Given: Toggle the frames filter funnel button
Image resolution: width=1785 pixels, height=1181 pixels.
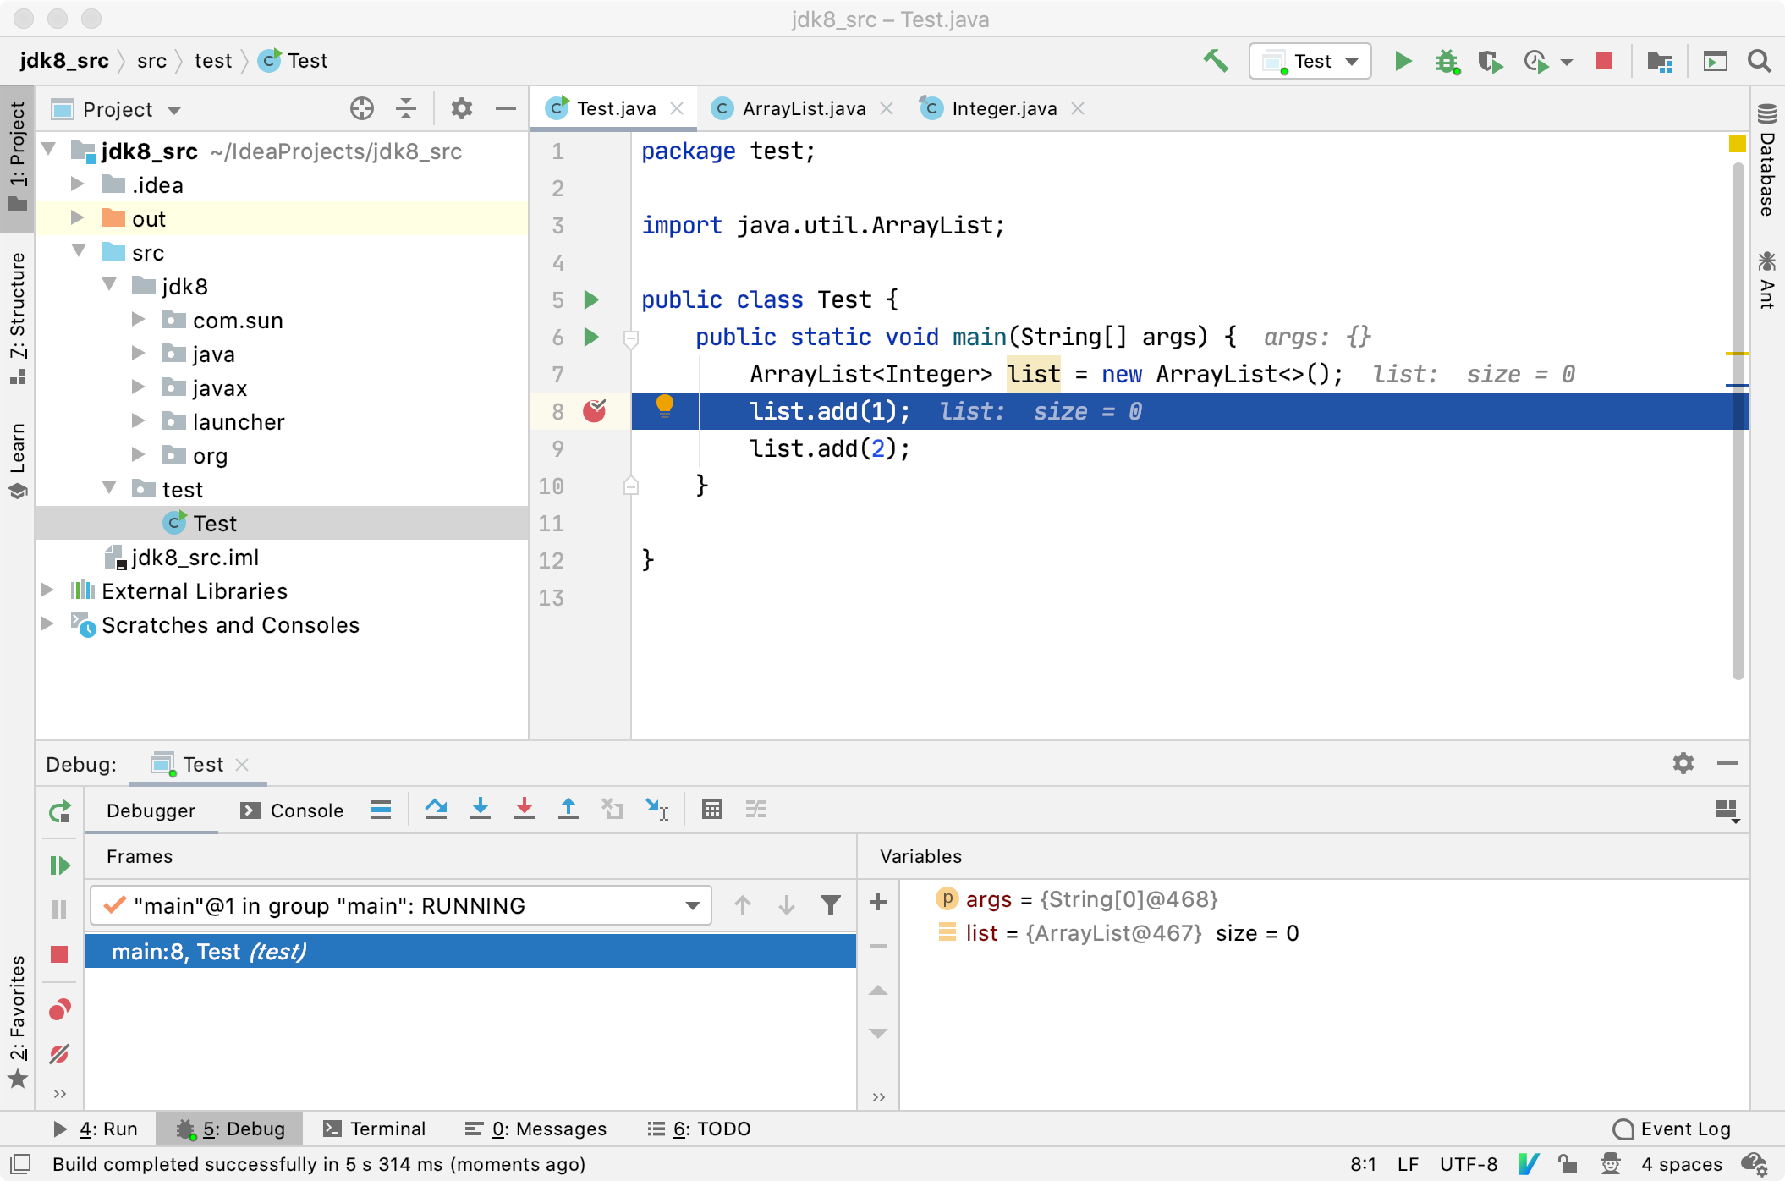Looking at the screenshot, I should click(831, 906).
